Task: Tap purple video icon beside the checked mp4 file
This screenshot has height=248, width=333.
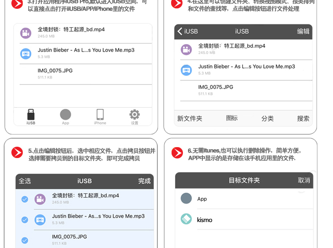Action: (40, 199)
